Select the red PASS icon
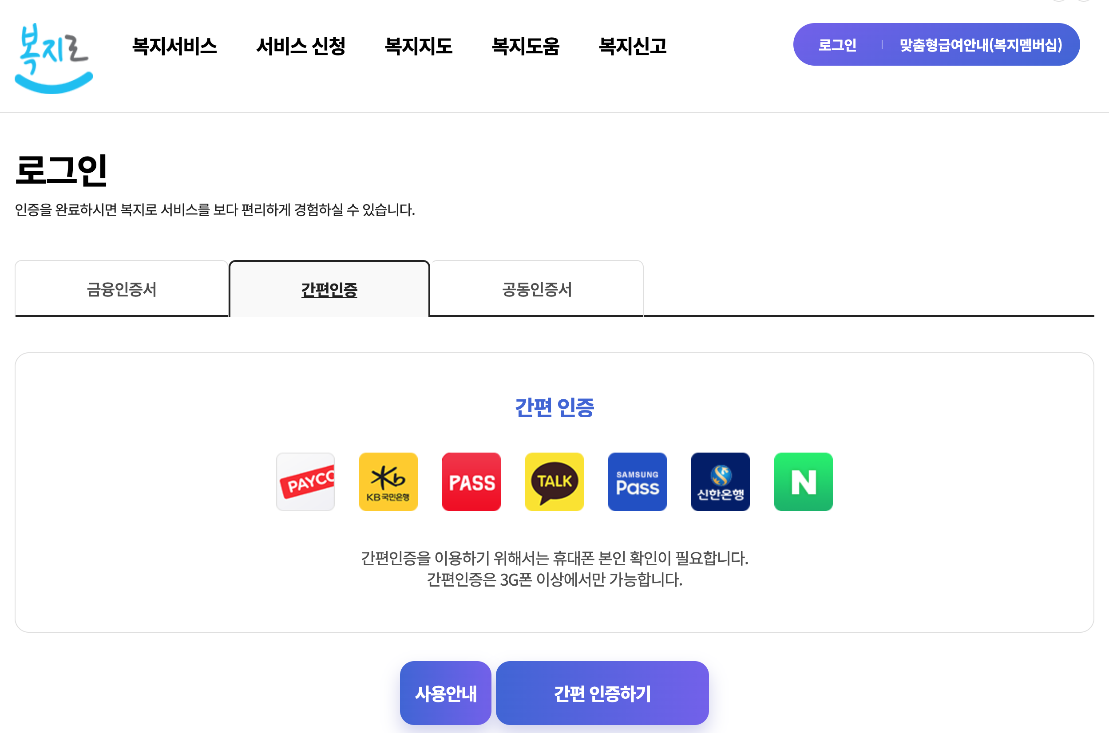 pos(471,481)
